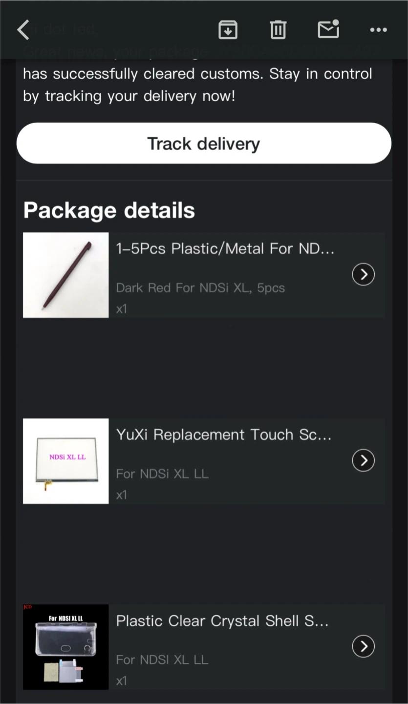View NDSi XL LL touch screen thumbnail
Image resolution: width=408 pixels, height=704 pixels.
[66, 461]
